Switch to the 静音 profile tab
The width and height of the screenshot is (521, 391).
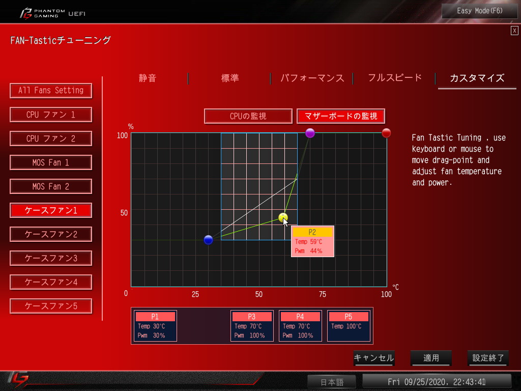(148, 78)
